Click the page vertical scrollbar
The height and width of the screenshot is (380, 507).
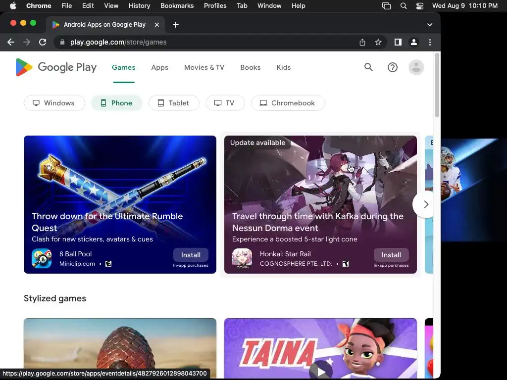(437, 86)
